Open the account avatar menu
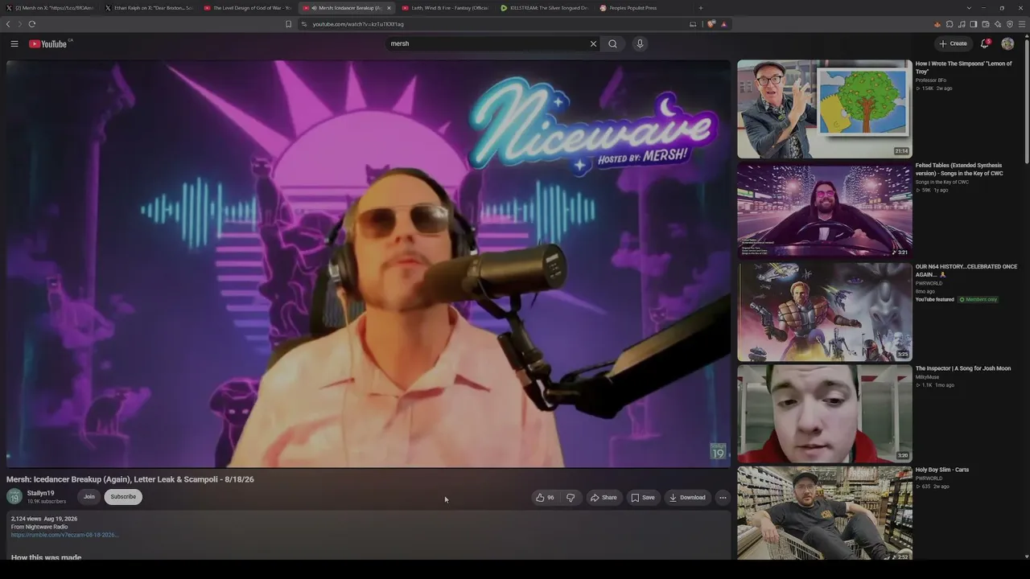The width and height of the screenshot is (1030, 579). click(x=1007, y=44)
